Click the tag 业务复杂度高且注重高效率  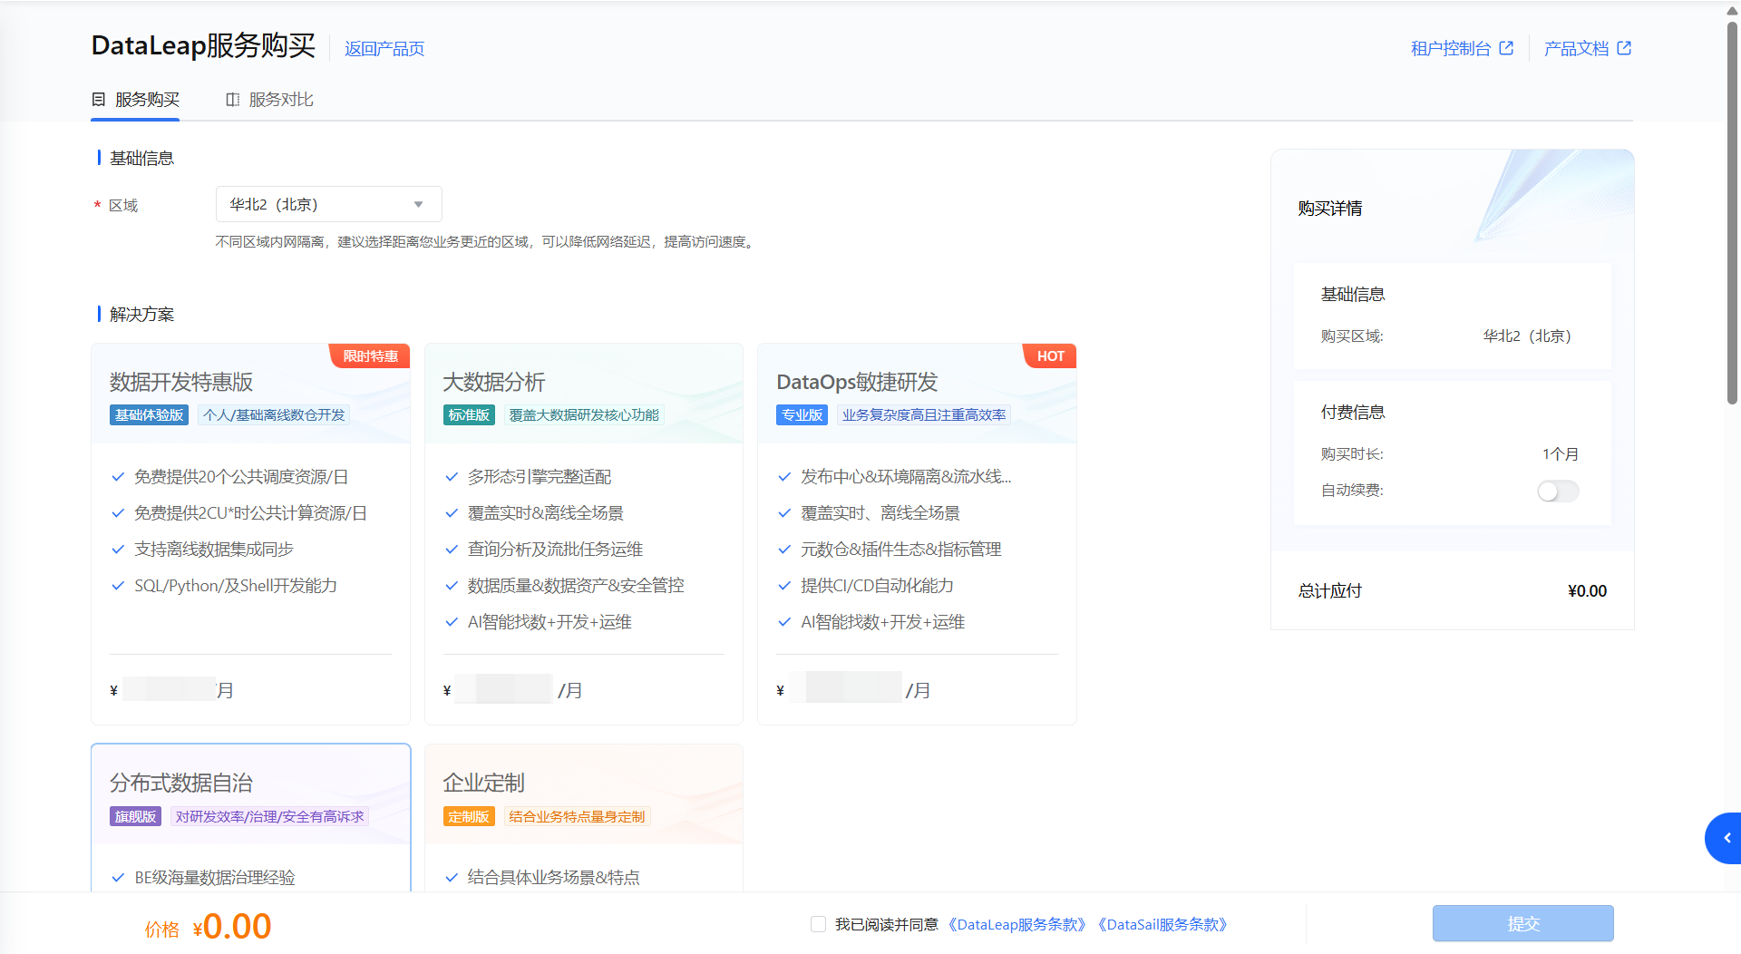(923, 415)
